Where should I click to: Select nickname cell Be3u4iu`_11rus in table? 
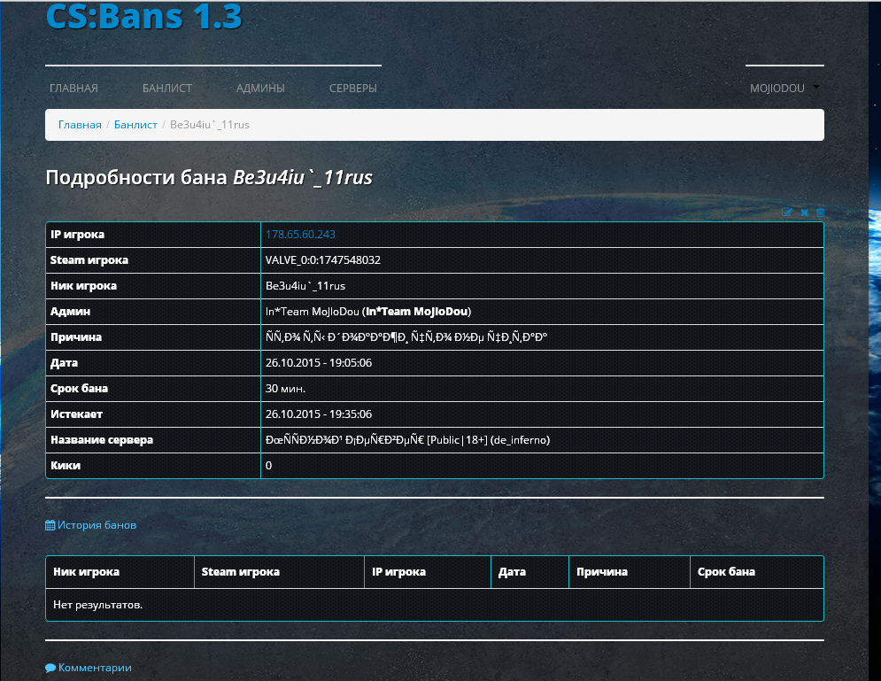[x=305, y=286]
